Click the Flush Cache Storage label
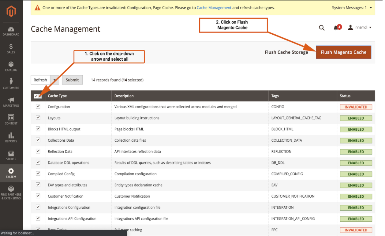 (x=286, y=52)
